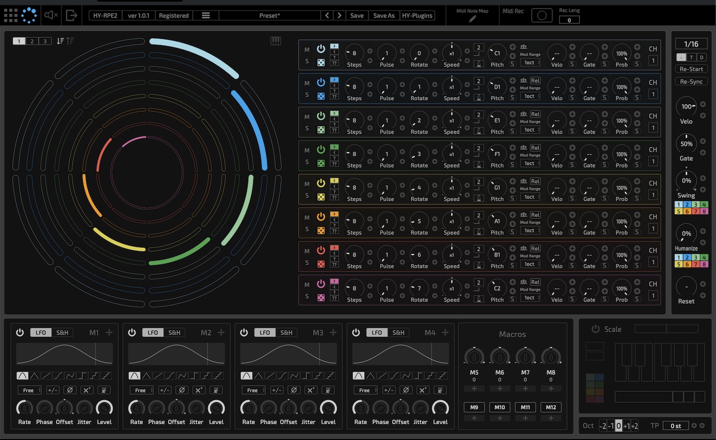
Task: Click Swing color swatch number 3
Action: [696, 205]
